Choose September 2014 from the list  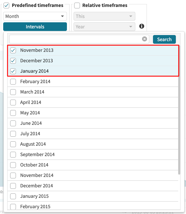[37, 155]
